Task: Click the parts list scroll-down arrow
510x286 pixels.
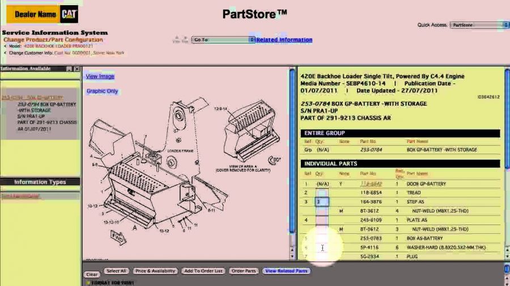Action: 507,256
